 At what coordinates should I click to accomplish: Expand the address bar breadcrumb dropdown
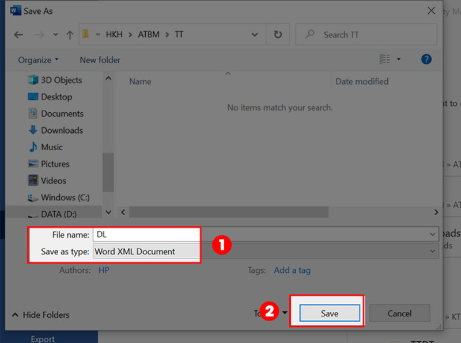point(255,35)
